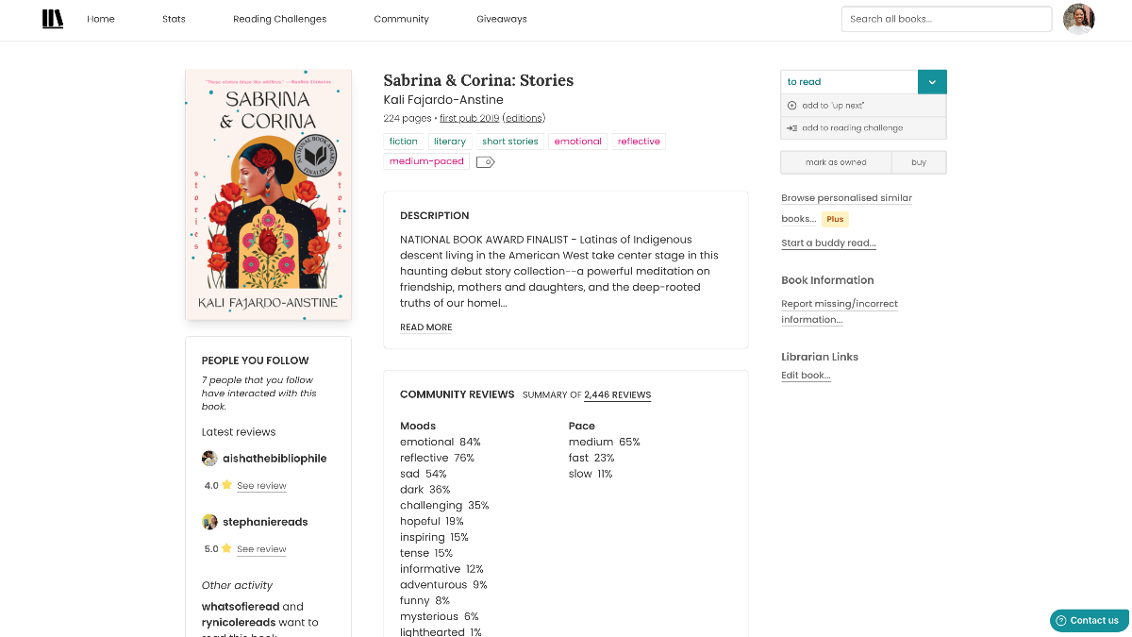Click the Contact us help button
This screenshot has width=1132, height=637.
[x=1089, y=620]
